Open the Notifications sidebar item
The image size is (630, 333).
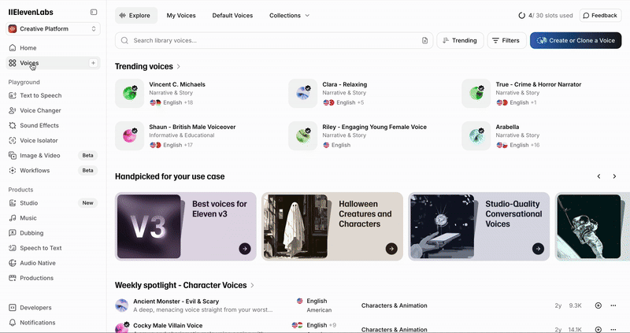coord(37,323)
